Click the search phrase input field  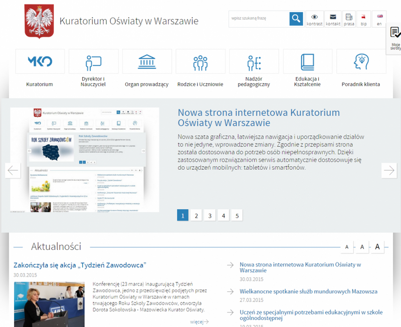pyautogui.click(x=258, y=19)
